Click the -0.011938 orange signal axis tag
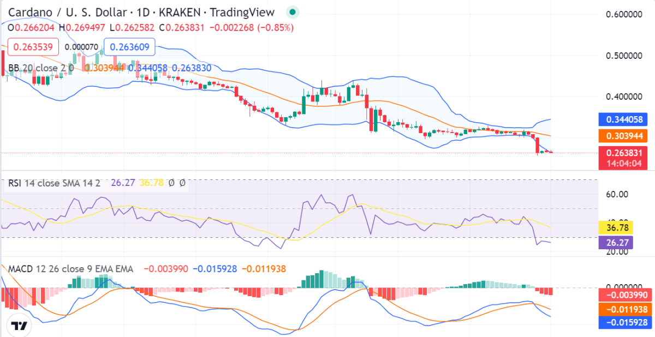The height and width of the screenshot is (337, 655). point(624,309)
